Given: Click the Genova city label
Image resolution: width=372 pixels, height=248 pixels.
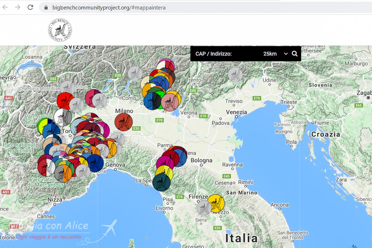Looking at the screenshot, I should [x=115, y=164].
